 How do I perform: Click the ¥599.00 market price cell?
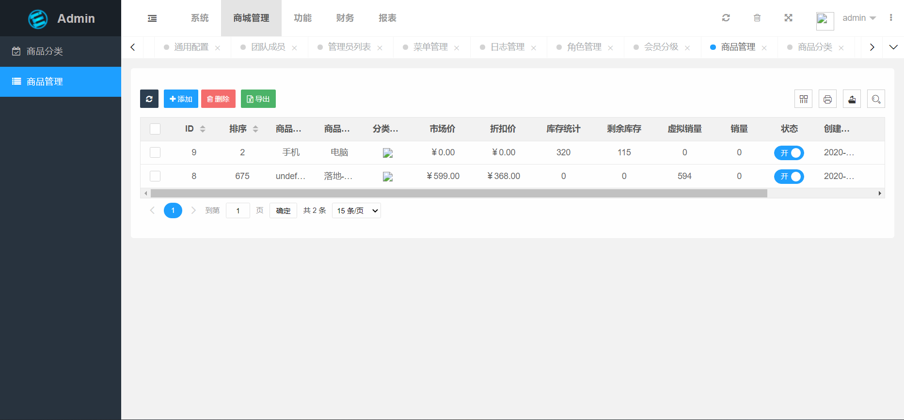(443, 176)
